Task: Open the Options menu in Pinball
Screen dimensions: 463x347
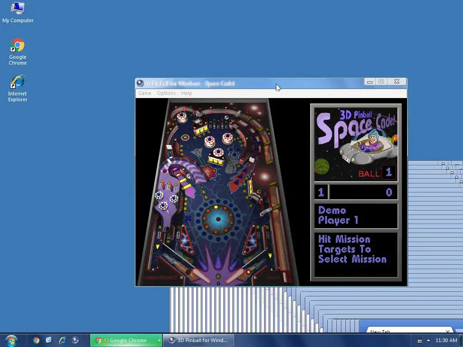Action: point(166,93)
